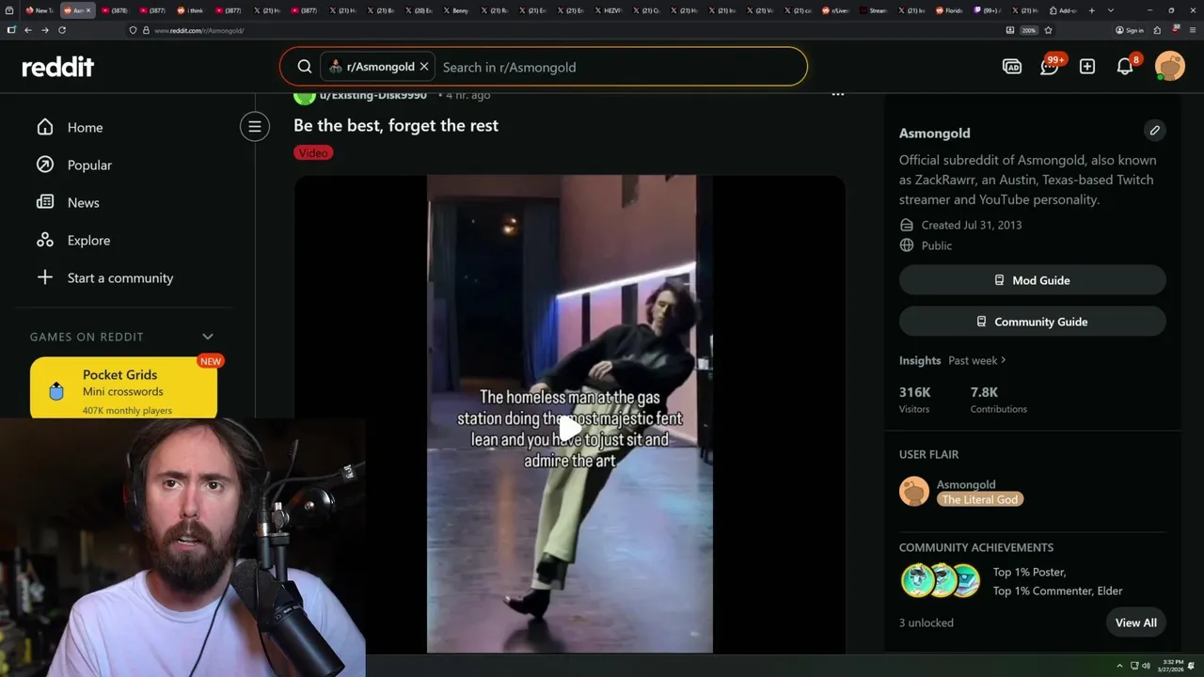The image size is (1204, 677).
Task: Open a new browser tab with plus
Action: [x=1091, y=10]
